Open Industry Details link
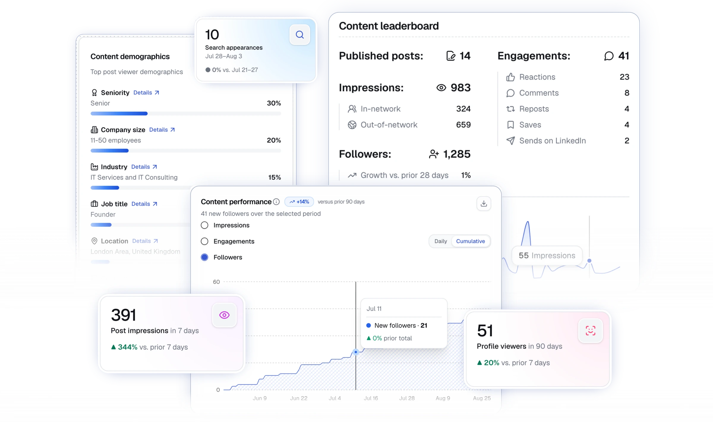 point(144,167)
